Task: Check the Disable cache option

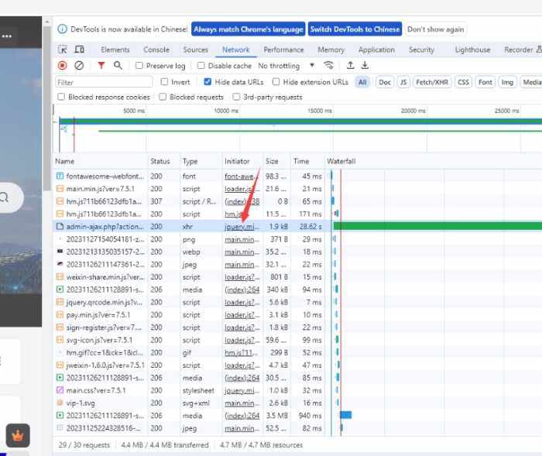Action: click(201, 66)
